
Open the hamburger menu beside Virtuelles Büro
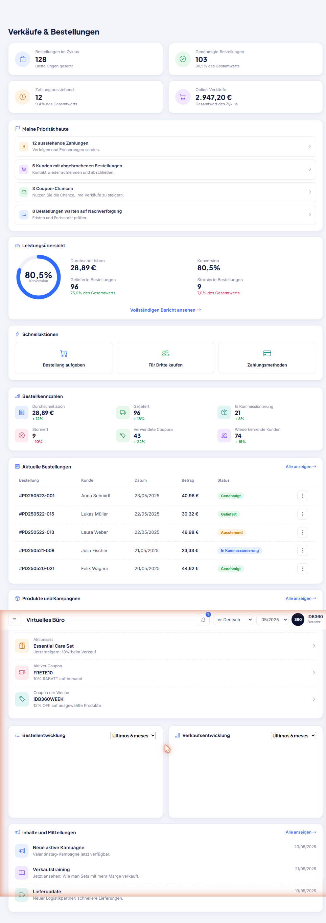point(14,620)
